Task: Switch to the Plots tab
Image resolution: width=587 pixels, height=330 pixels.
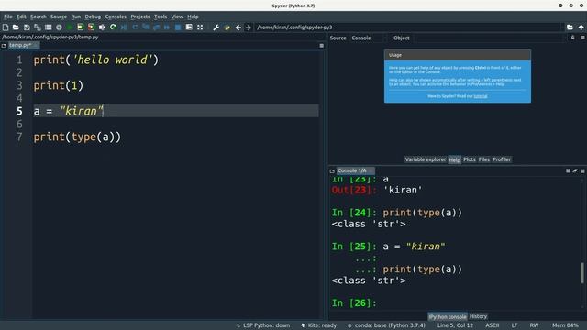Action: coord(469,159)
